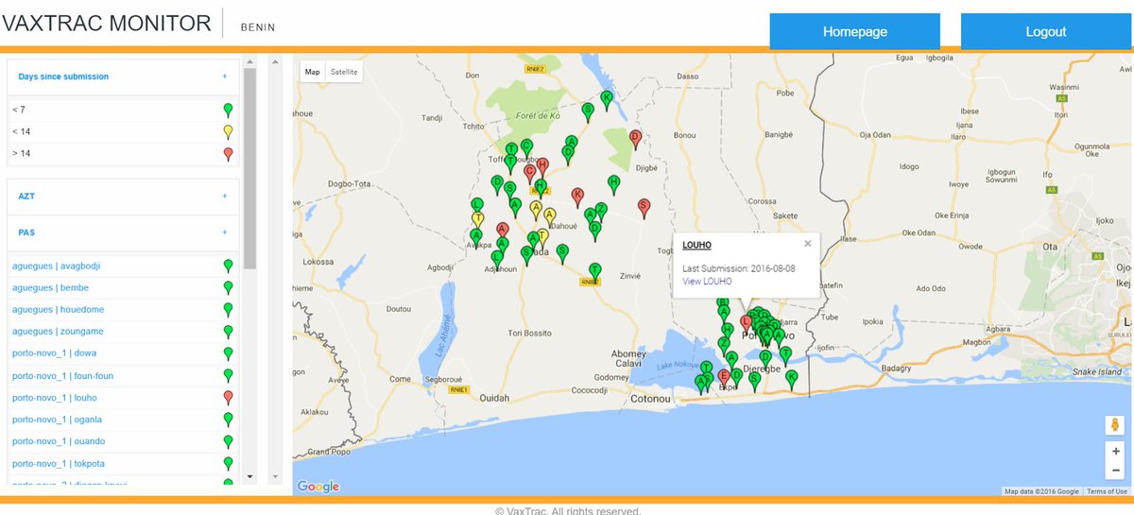Screen dimensions: 1134x515
Task: Open aguegues | houedome link
Action: 58,309
